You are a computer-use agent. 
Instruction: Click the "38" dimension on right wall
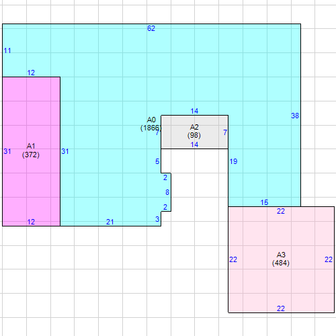(295, 116)
